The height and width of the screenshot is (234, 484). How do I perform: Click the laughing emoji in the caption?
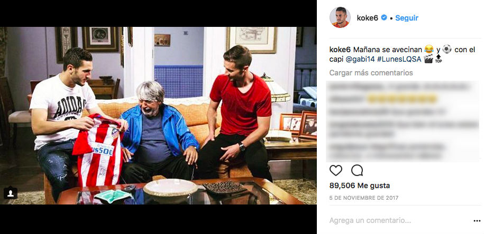click(429, 49)
